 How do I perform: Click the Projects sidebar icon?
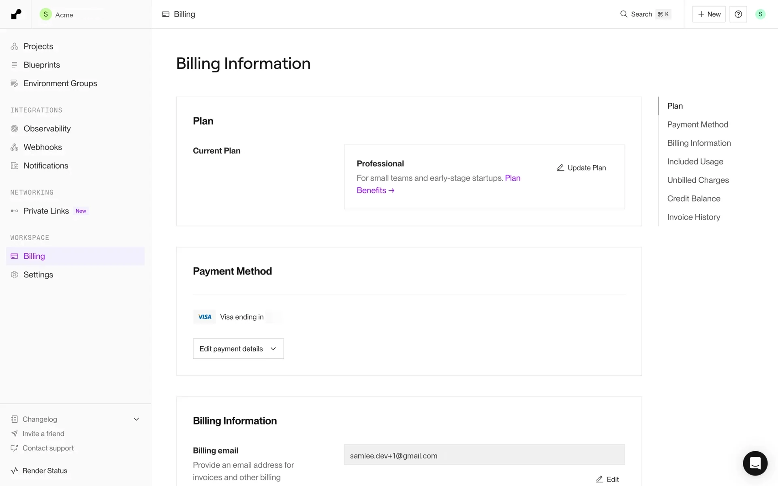[x=15, y=47]
